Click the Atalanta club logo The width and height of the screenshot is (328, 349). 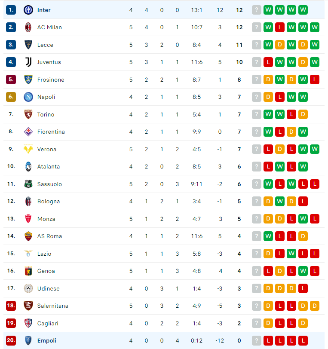click(28, 166)
